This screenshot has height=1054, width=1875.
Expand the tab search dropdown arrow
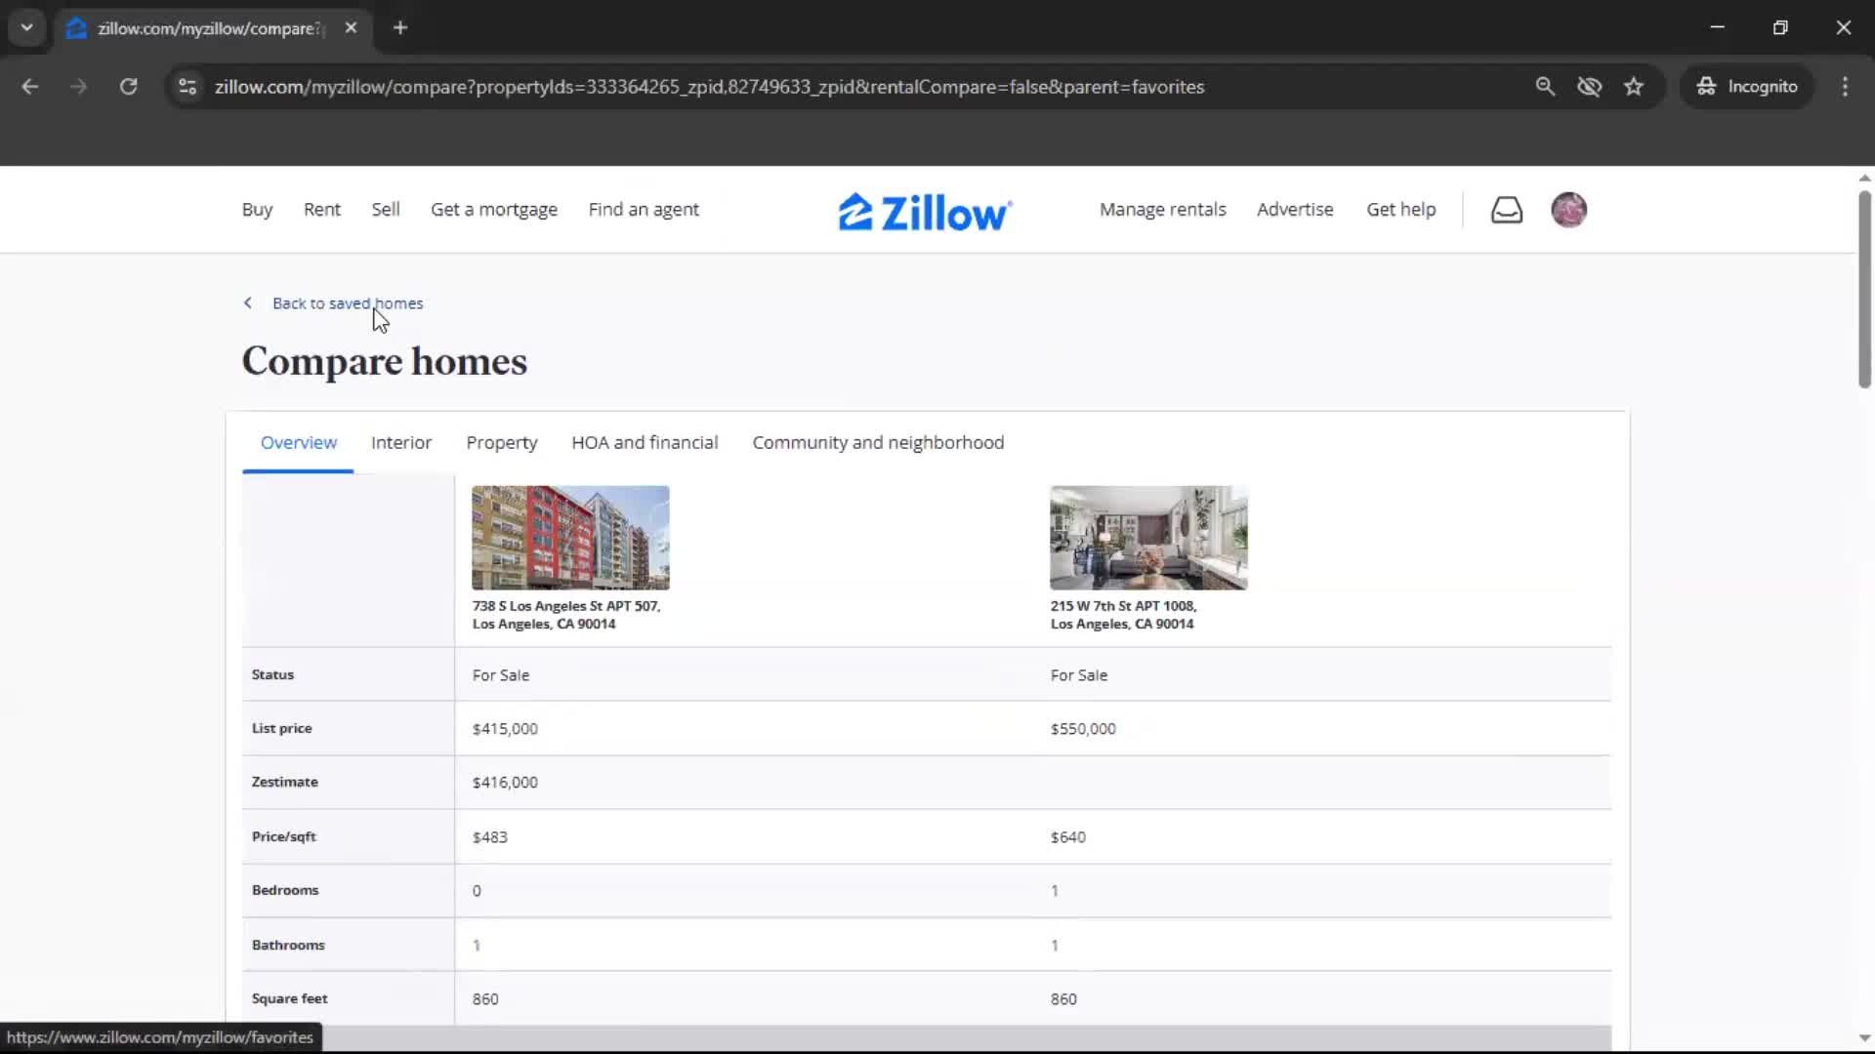click(x=26, y=27)
